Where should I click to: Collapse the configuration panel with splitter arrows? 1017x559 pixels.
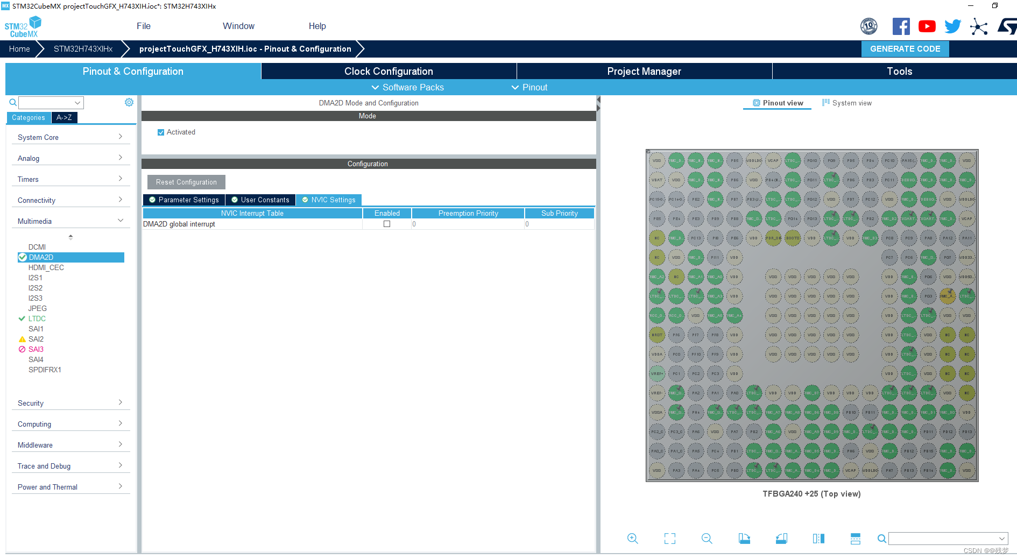598,104
